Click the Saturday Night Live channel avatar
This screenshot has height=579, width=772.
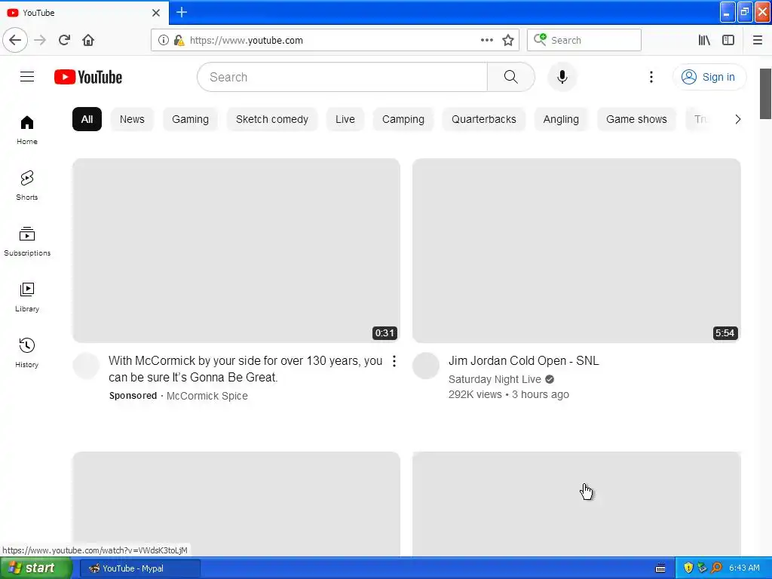click(426, 366)
